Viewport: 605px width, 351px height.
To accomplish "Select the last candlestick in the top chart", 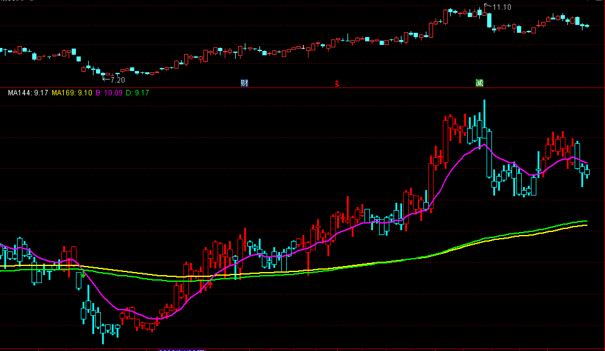I will [x=587, y=26].
